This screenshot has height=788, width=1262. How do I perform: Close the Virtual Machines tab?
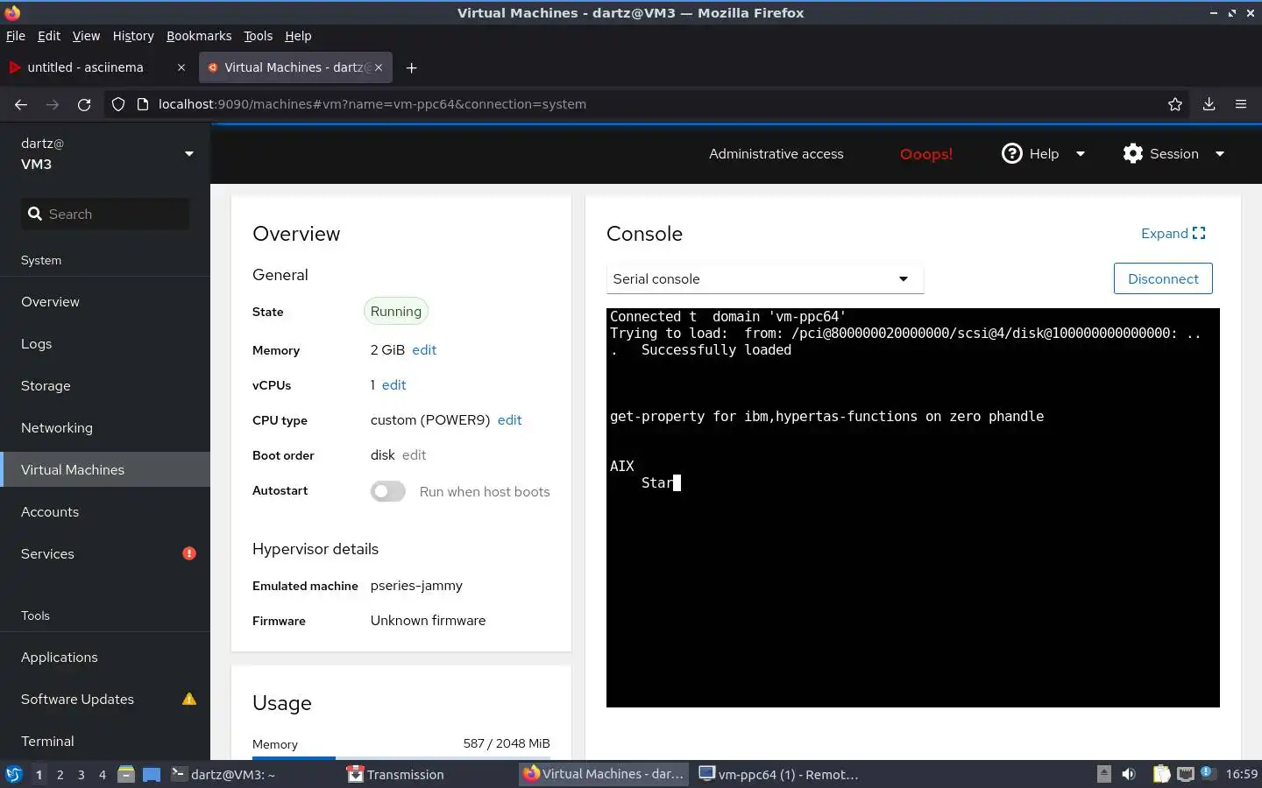(379, 67)
